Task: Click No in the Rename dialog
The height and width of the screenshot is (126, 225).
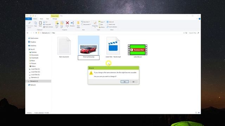Action: 134,82
